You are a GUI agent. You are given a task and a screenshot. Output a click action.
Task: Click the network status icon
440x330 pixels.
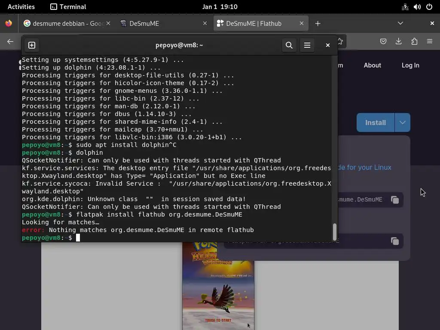[x=405, y=7]
